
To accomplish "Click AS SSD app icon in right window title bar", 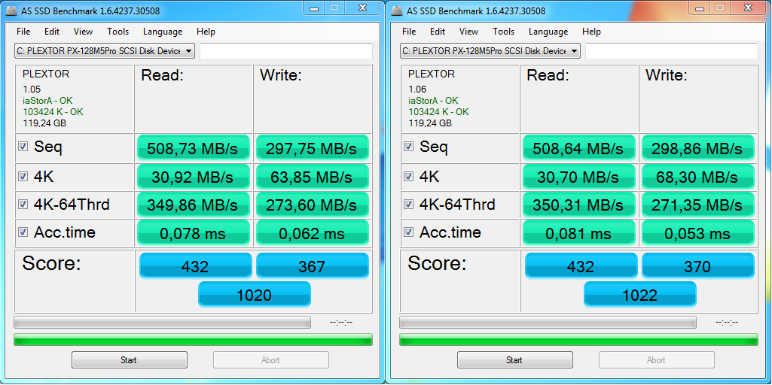I will pos(397,11).
